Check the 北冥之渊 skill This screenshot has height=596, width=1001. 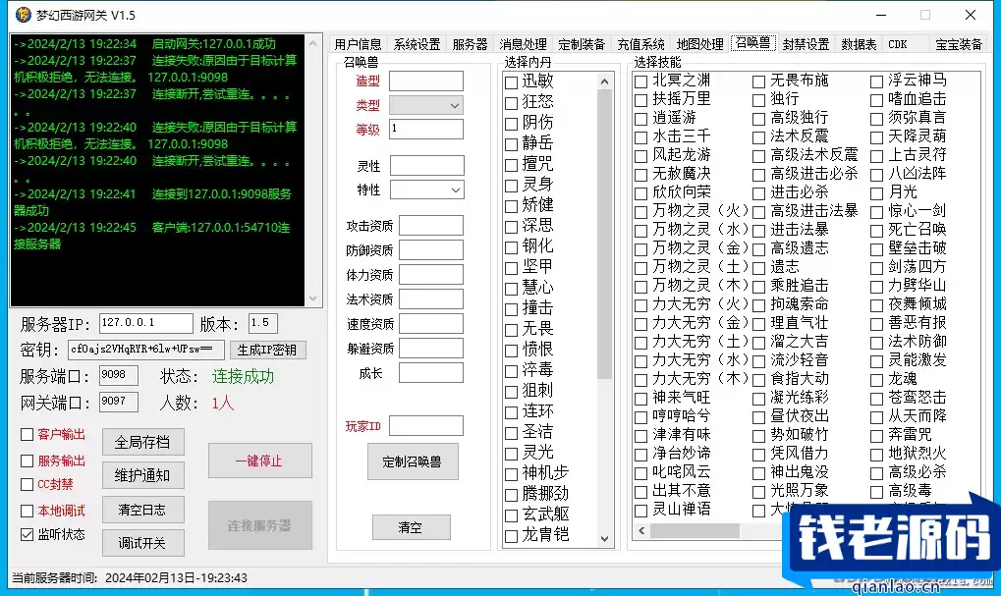(x=640, y=81)
